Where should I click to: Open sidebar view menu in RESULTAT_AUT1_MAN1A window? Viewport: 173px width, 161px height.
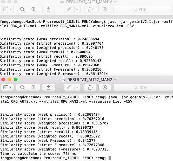(7, 9)
